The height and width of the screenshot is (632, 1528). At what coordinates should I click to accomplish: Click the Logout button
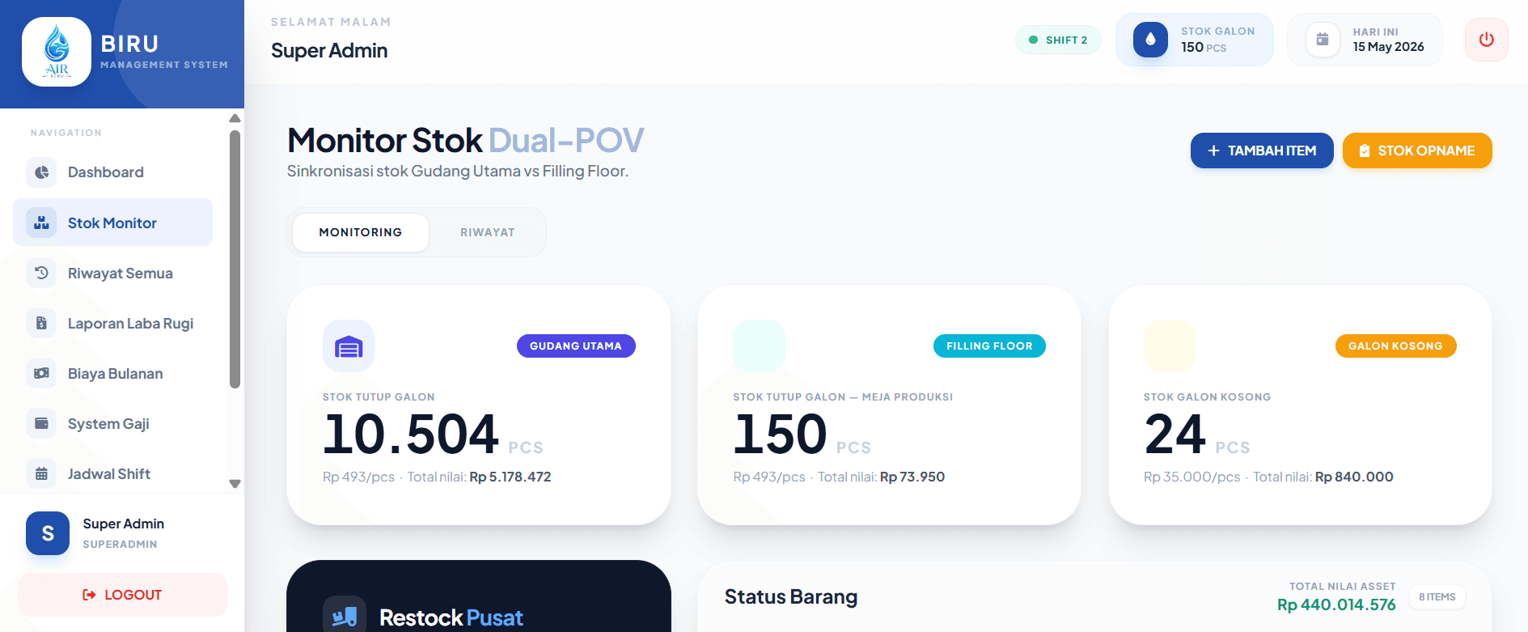click(x=122, y=595)
